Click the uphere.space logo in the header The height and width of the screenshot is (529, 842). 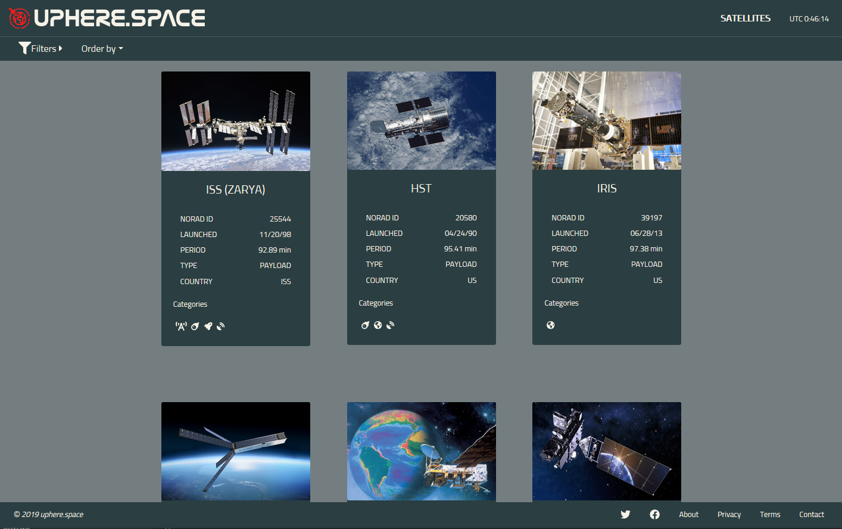[107, 18]
